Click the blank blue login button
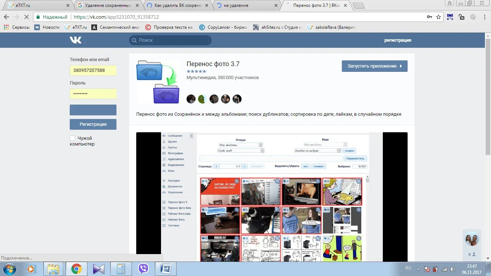Screen dimensions: 491x276 click(x=93, y=110)
